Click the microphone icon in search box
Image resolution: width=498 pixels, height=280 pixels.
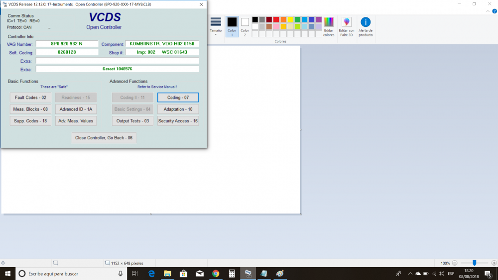121,274
